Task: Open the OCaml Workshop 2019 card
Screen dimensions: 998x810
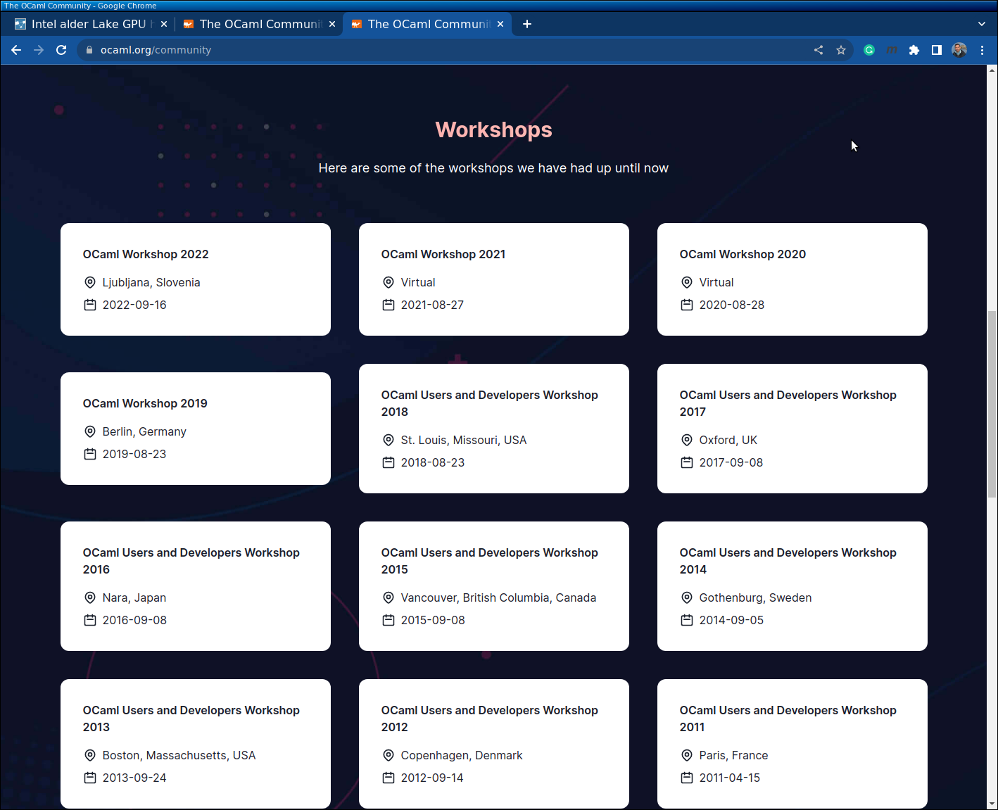Action: [196, 429]
